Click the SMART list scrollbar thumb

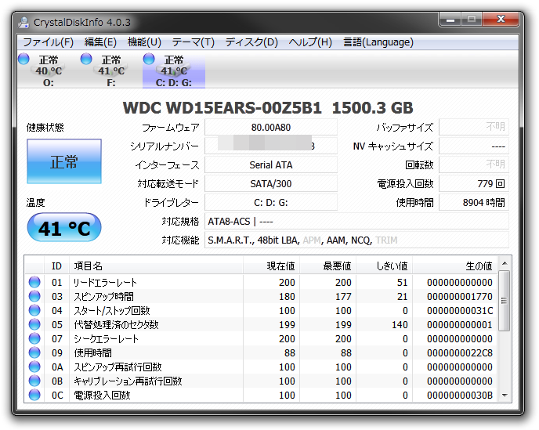505,301
